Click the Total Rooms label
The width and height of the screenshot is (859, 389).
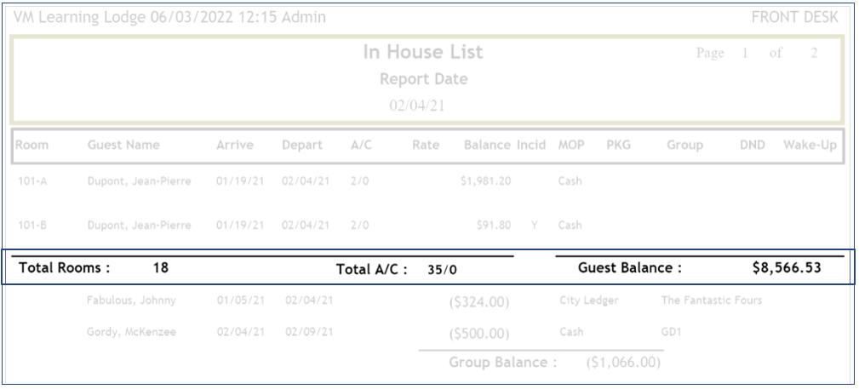(65, 268)
